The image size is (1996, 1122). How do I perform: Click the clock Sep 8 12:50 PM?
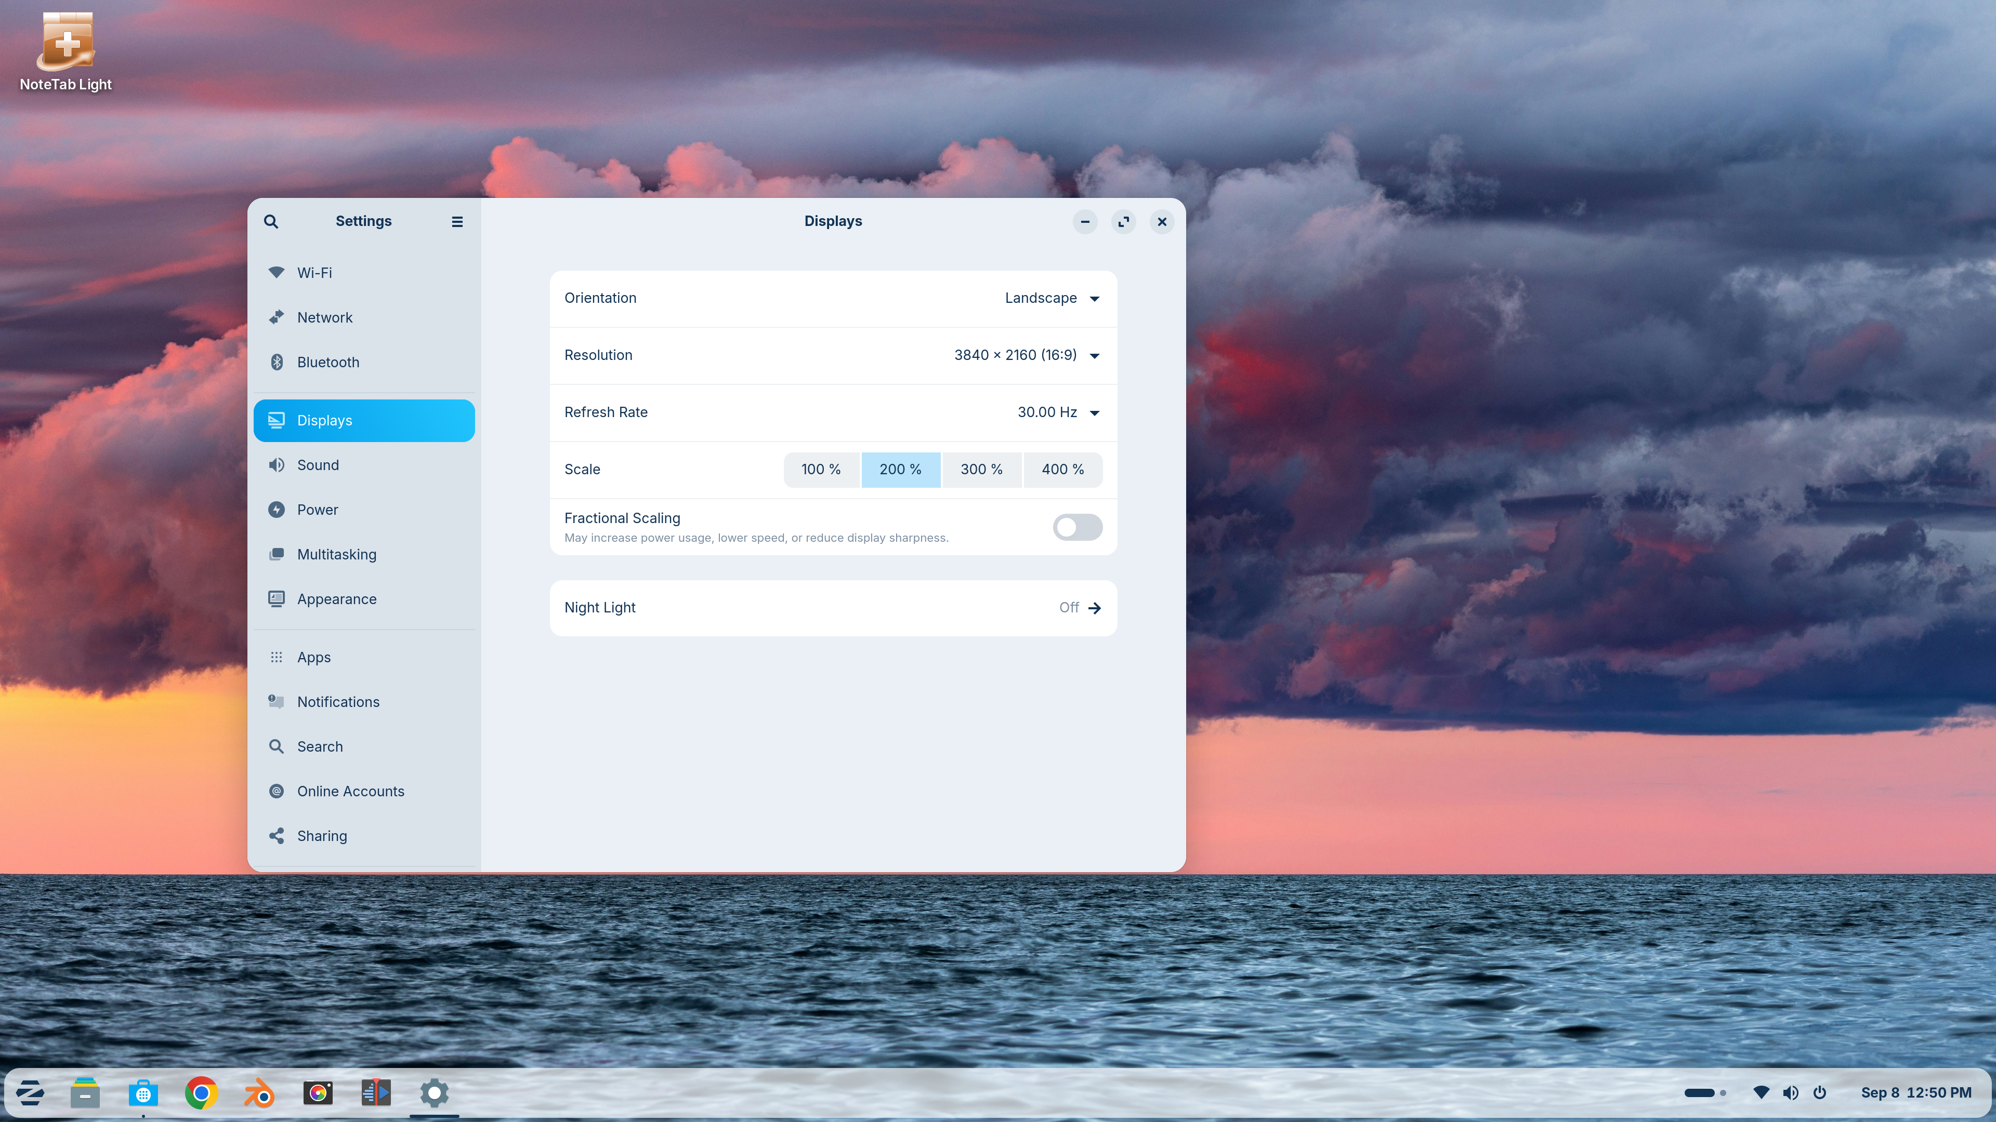pyautogui.click(x=1915, y=1092)
